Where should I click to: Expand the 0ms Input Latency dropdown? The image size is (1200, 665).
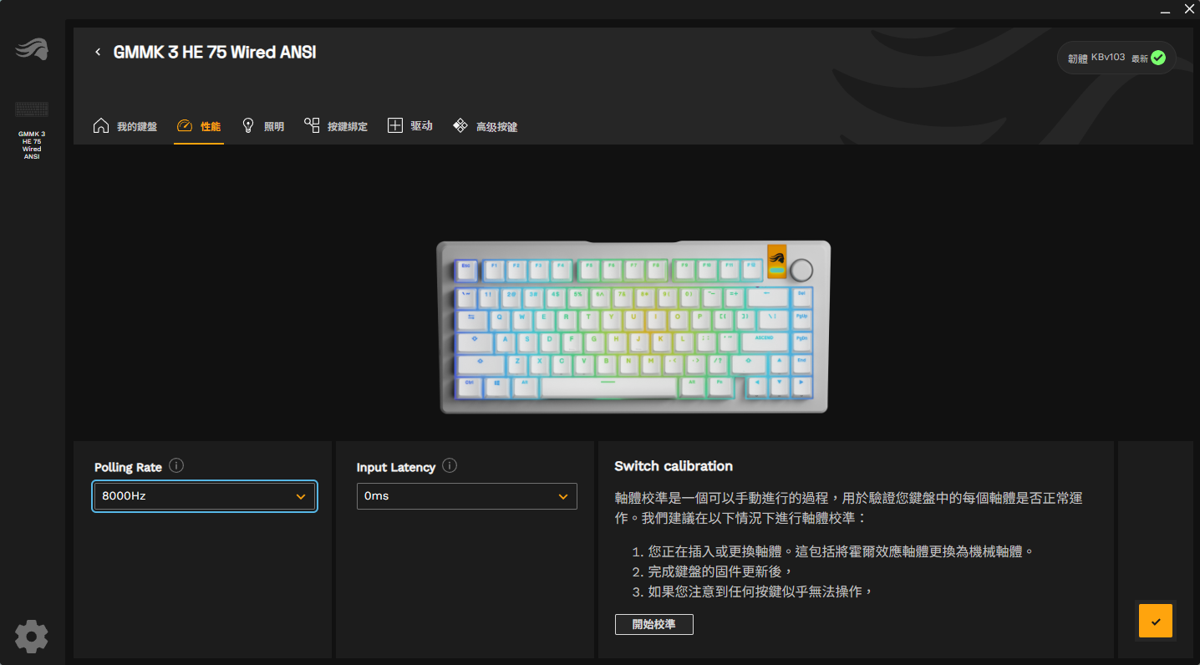tap(466, 495)
